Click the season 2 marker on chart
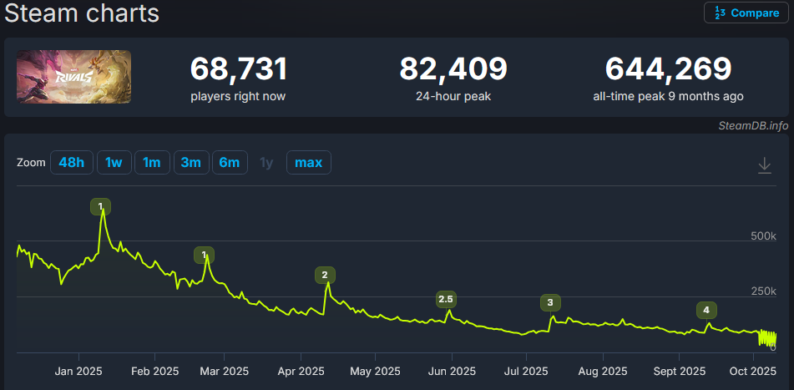Viewport: 794px width, 390px height. point(325,275)
